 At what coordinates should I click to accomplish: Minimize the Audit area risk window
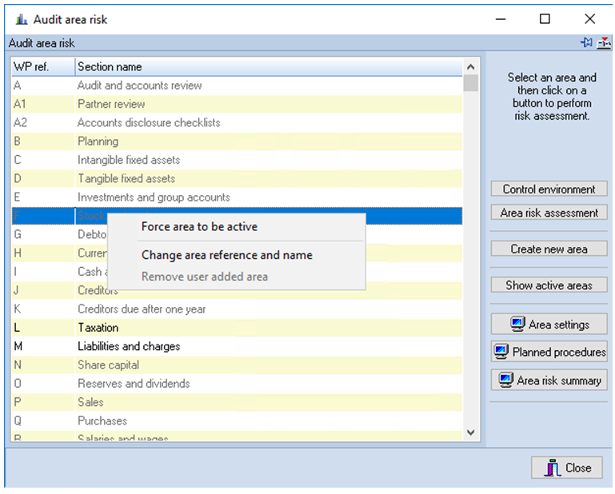[501, 19]
